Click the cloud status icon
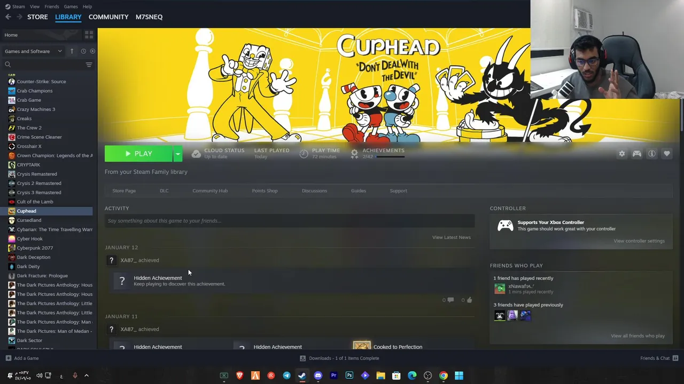 point(196,154)
